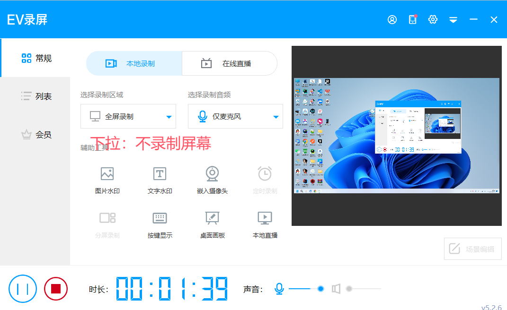This screenshot has width=507, height=310.
Task: Open the notification clipboard icon with red dot
Action: click(x=413, y=19)
